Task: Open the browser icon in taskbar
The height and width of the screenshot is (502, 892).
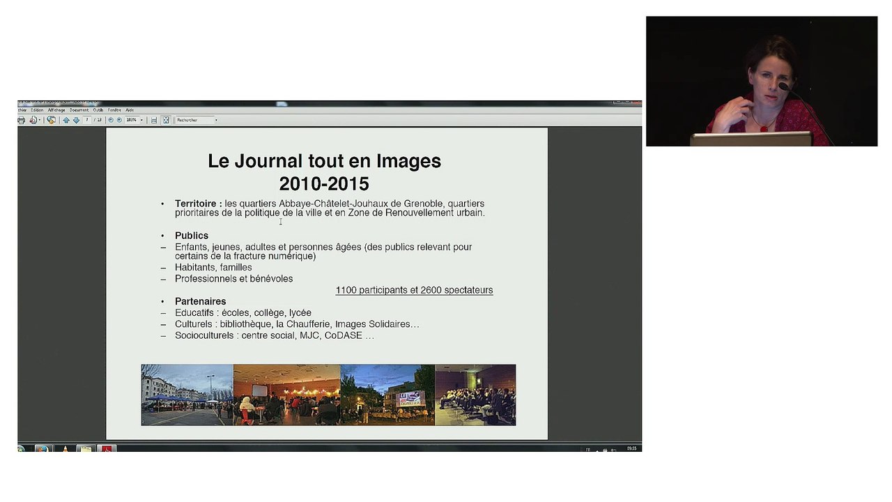Action: [x=43, y=448]
